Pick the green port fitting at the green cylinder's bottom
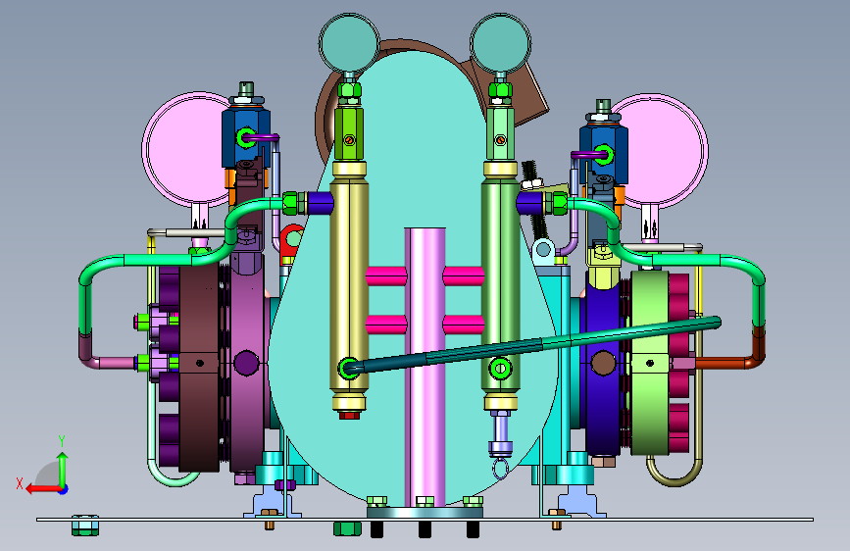The image size is (850, 551). coord(500,369)
